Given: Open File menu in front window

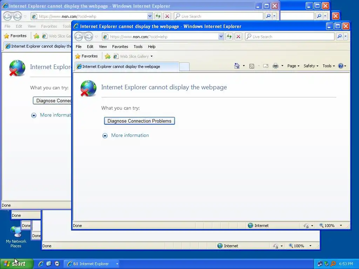Looking at the screenshot, I should tap(79, 47).
